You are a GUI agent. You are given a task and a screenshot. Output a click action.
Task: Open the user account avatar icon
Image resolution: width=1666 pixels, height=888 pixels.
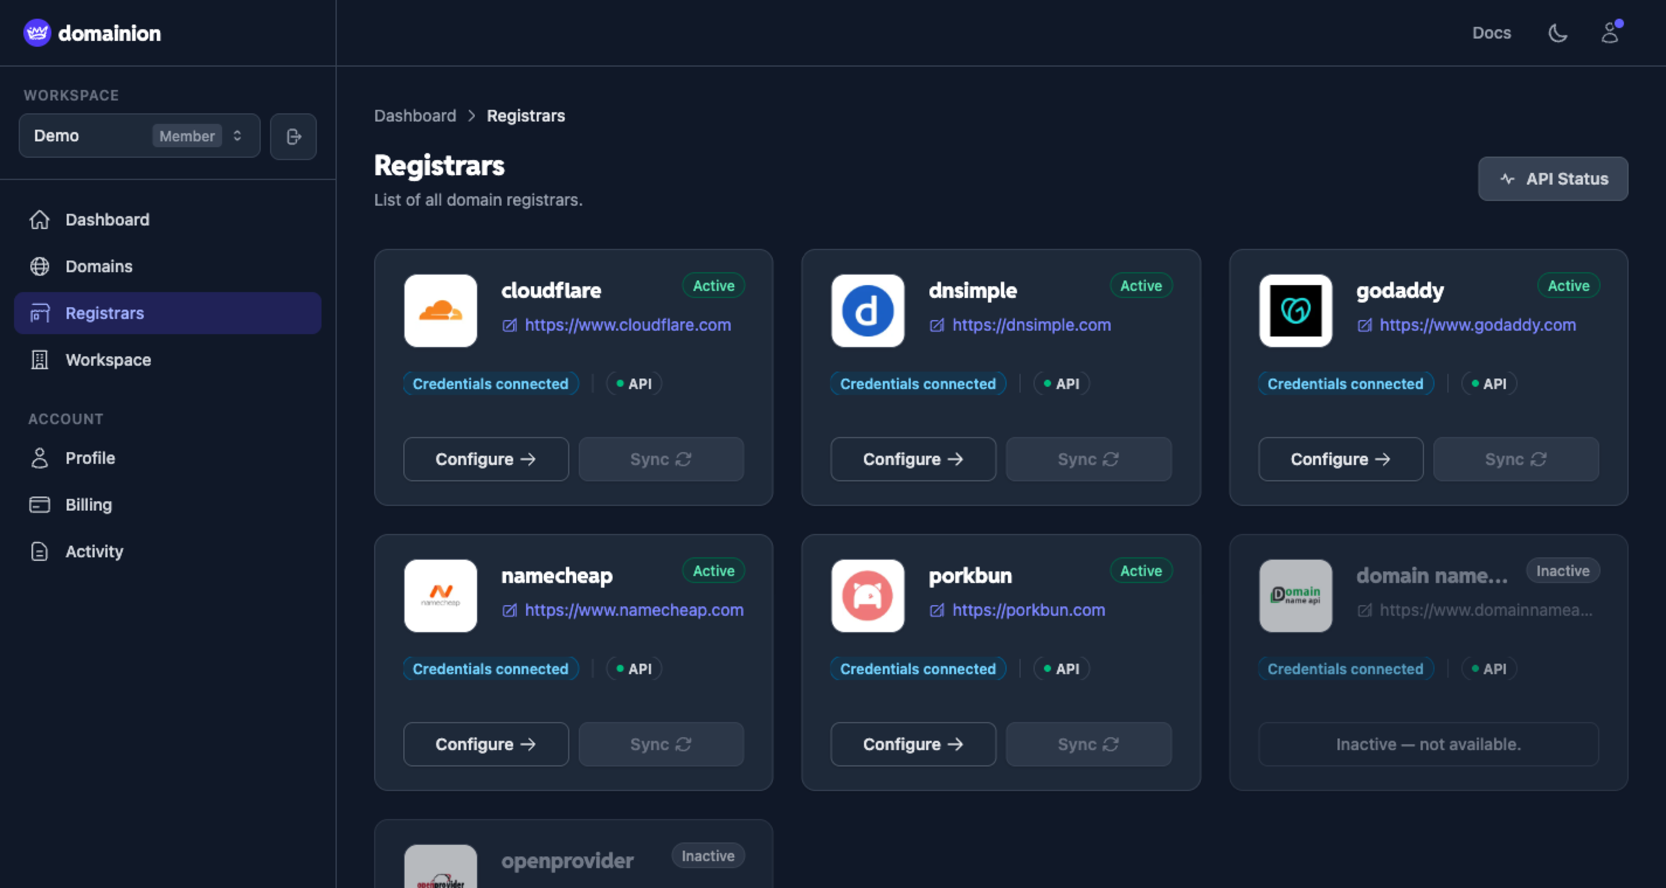[1610, 33]
